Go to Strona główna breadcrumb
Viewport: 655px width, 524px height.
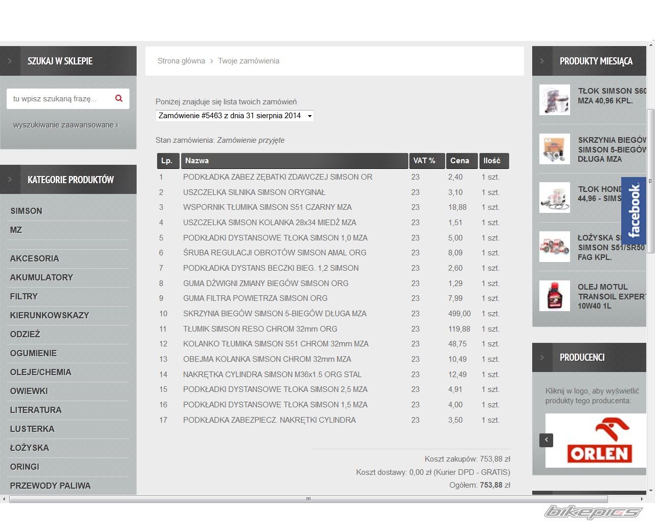(x=181, y=61)
